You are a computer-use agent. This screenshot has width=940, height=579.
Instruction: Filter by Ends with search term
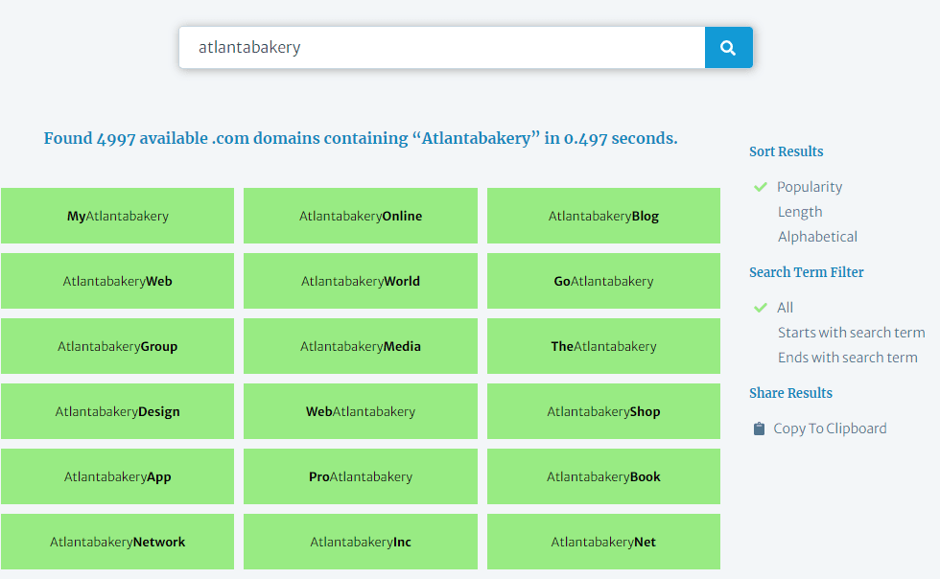(x=847, y=357)
